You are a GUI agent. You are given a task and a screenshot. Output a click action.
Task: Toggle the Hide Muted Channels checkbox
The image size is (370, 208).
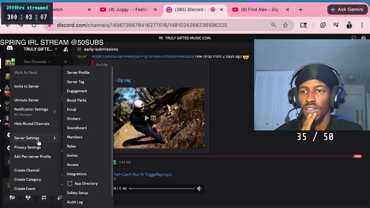pos(54,124)
